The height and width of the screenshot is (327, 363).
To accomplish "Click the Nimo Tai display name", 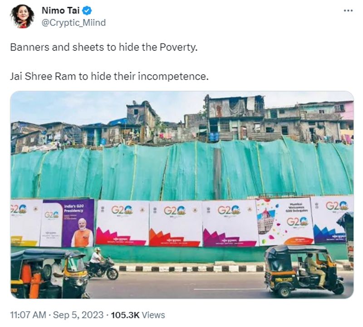I will tap(61, 10).
